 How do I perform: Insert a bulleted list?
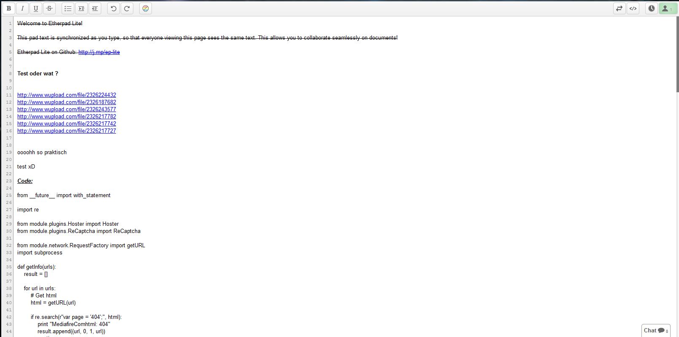coord(68,8)
